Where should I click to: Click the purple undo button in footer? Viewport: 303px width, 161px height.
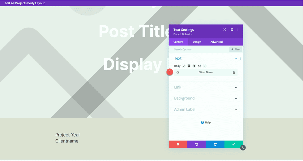click(x=197, y=144)
